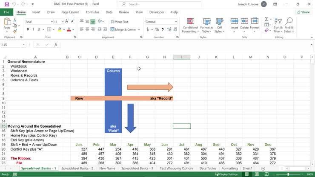The height and width of the screenshot is (177, 315).
Task: Activate the Format Painter brush
Action: 14,31
